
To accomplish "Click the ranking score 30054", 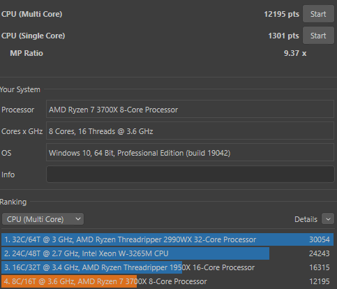I will coord(320,239).
